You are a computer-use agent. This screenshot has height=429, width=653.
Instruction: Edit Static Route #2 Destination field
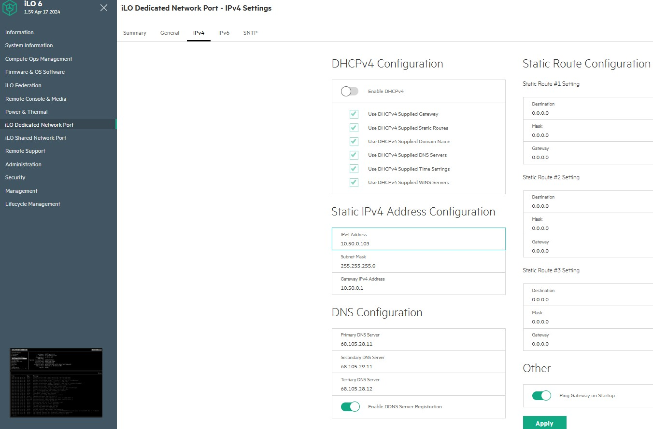coord(588,201)
